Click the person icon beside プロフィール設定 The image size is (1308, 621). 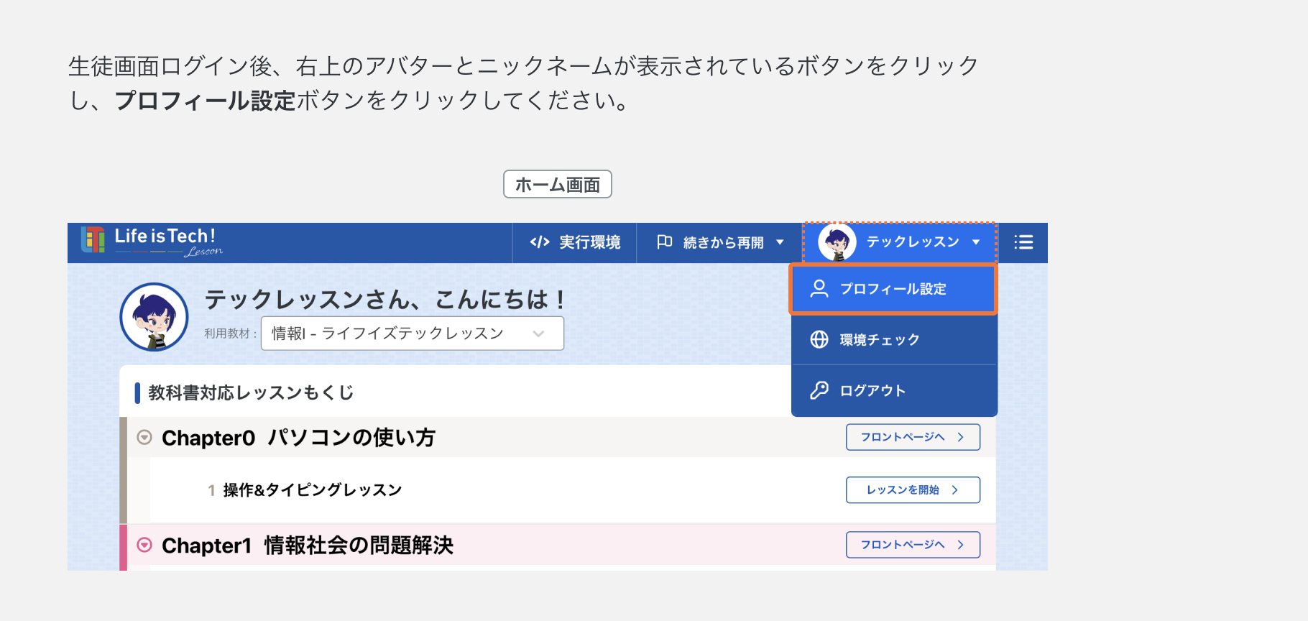(x=819, y=289)
